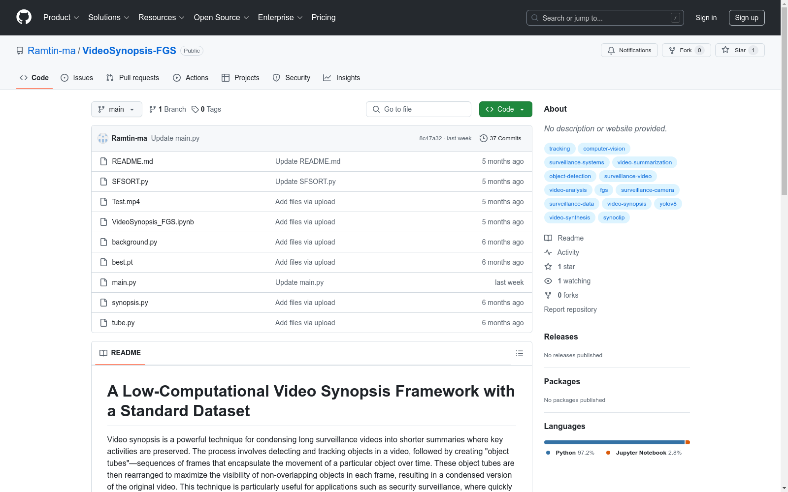Viewport: 788px width, 492px height.
Task: Open the Python 97.2% language link
Action: pyautogui.click(x=570, y=453)
